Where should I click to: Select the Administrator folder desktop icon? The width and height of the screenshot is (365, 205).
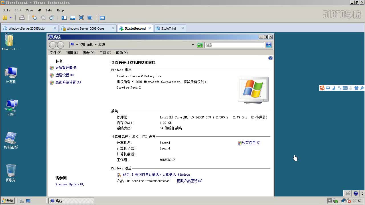click(x=11, y=42)
